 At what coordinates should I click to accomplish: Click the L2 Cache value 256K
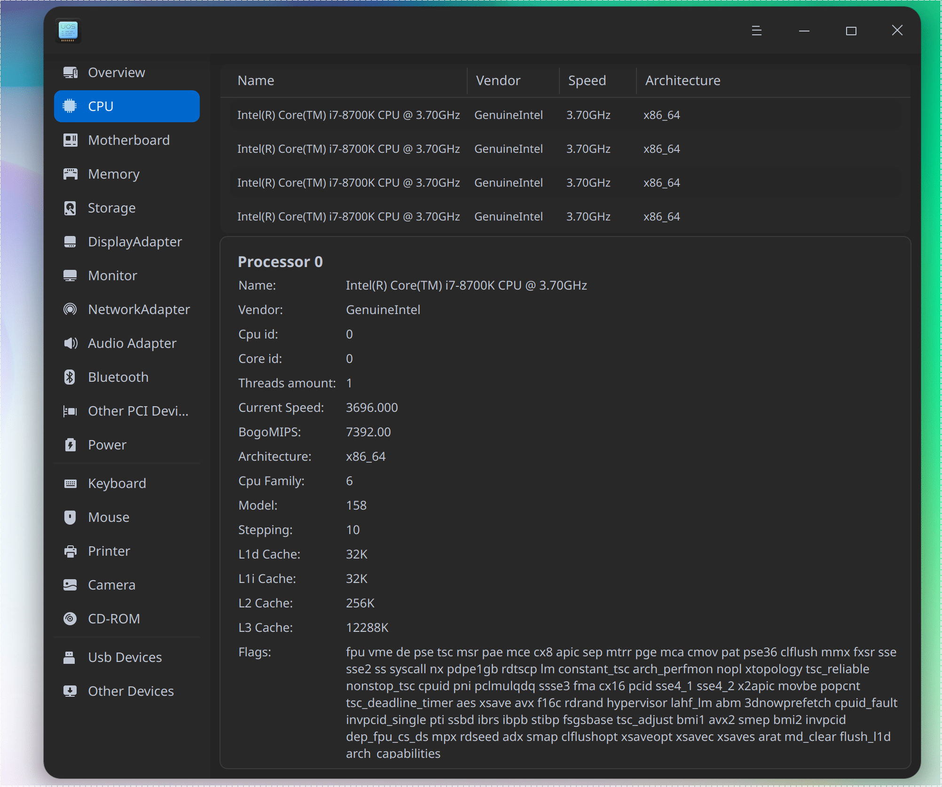360,603
